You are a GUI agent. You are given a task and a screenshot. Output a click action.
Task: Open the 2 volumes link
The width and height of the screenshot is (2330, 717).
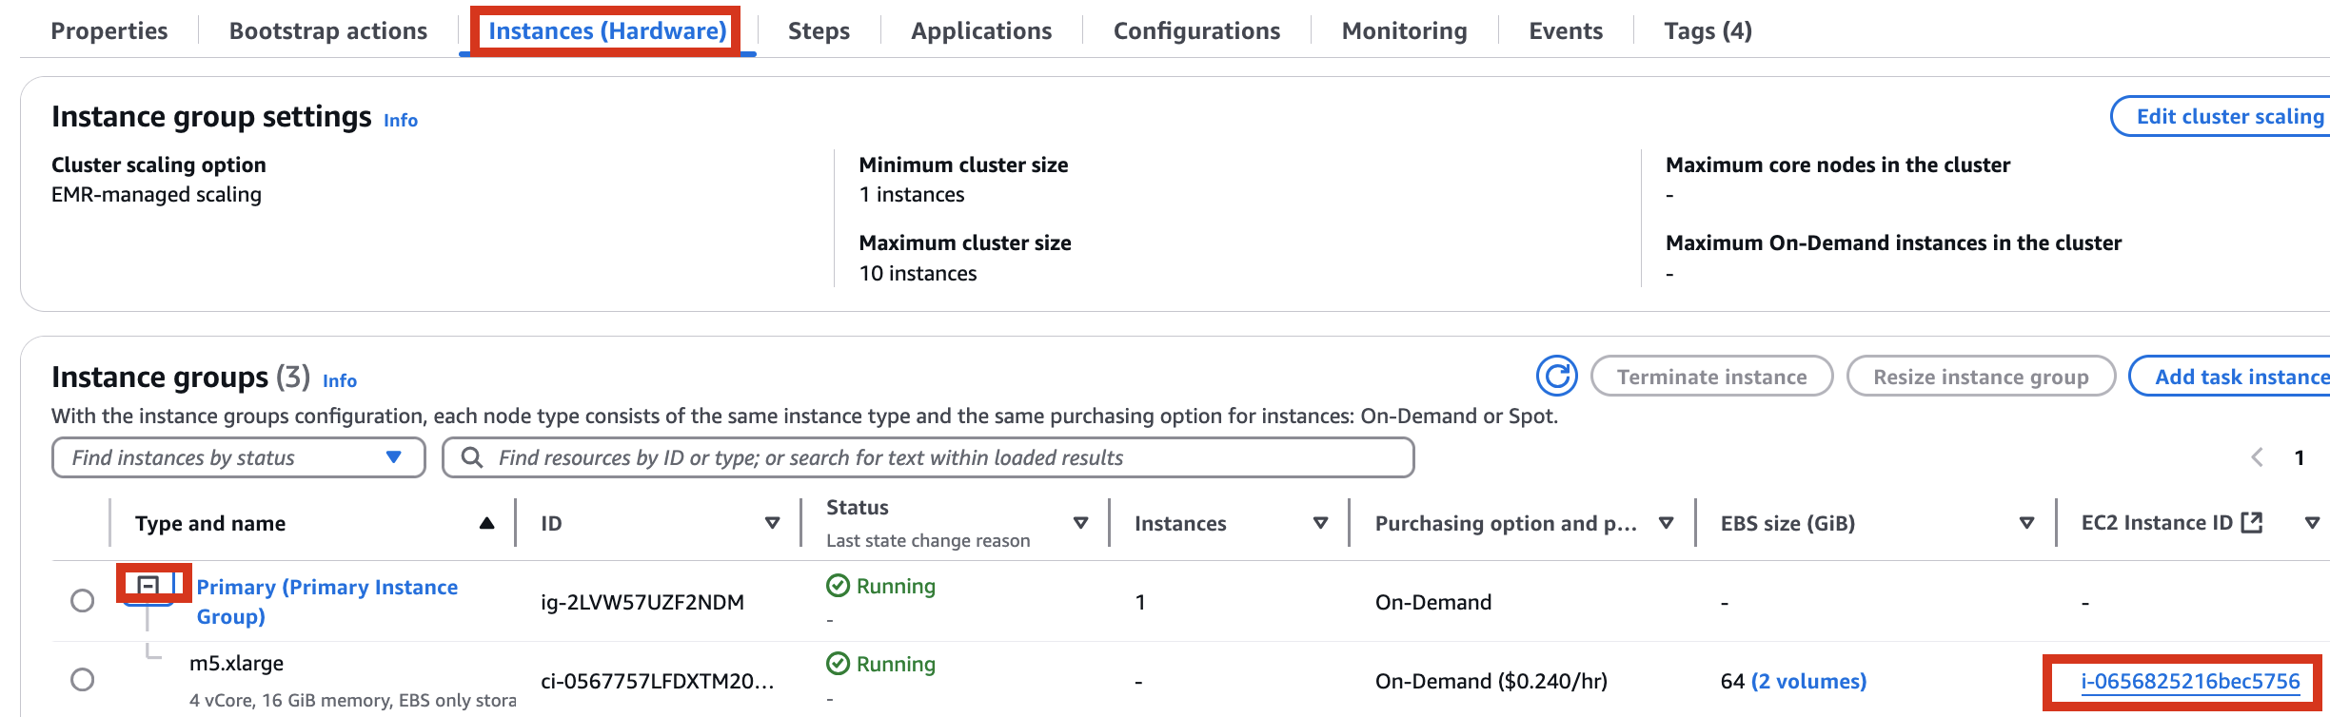pyautogui.click(x=1808, y=681)
